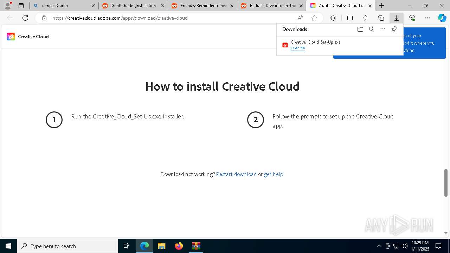The height and width of the screenshot is (253, 450).
Task: Open more options in Downloads panel
Action: pyautogui.click(x=383, y=29)
